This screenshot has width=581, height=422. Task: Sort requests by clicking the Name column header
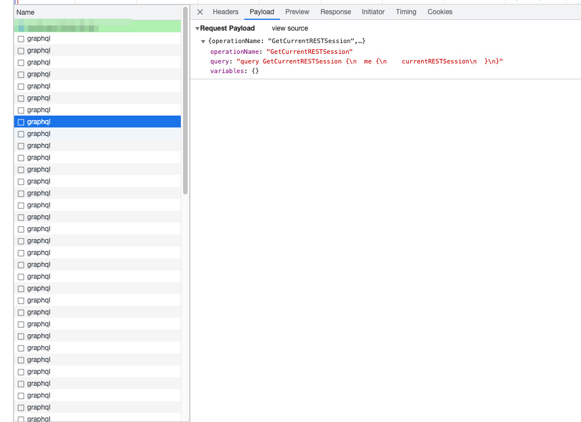coord(25,11)
